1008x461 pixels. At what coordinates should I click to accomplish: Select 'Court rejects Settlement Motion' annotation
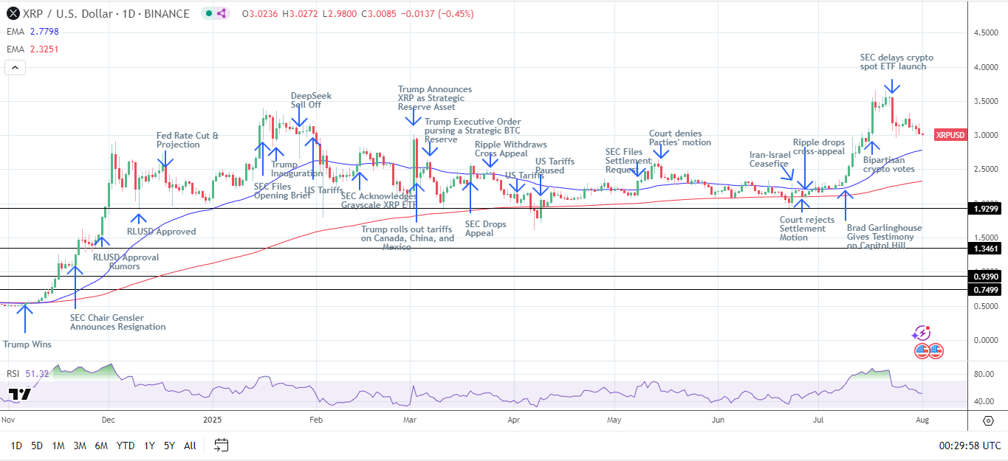point(807,228)
